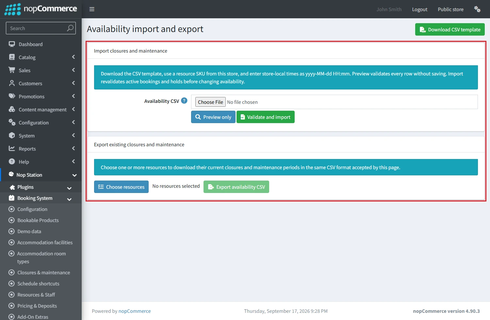Viewport: 490px width, 320px height.
Task: Click the Customers person icon
Action: pos(12,83)
